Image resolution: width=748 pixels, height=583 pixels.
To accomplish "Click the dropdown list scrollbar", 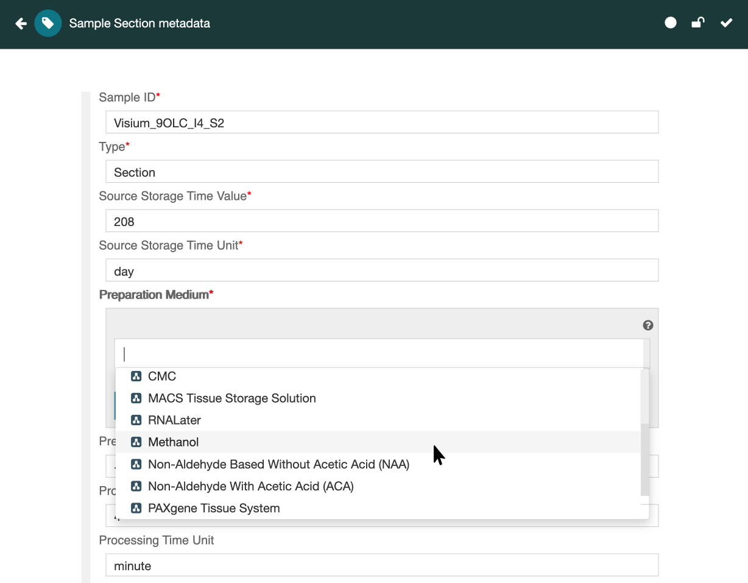I will (x=644, y=460).
